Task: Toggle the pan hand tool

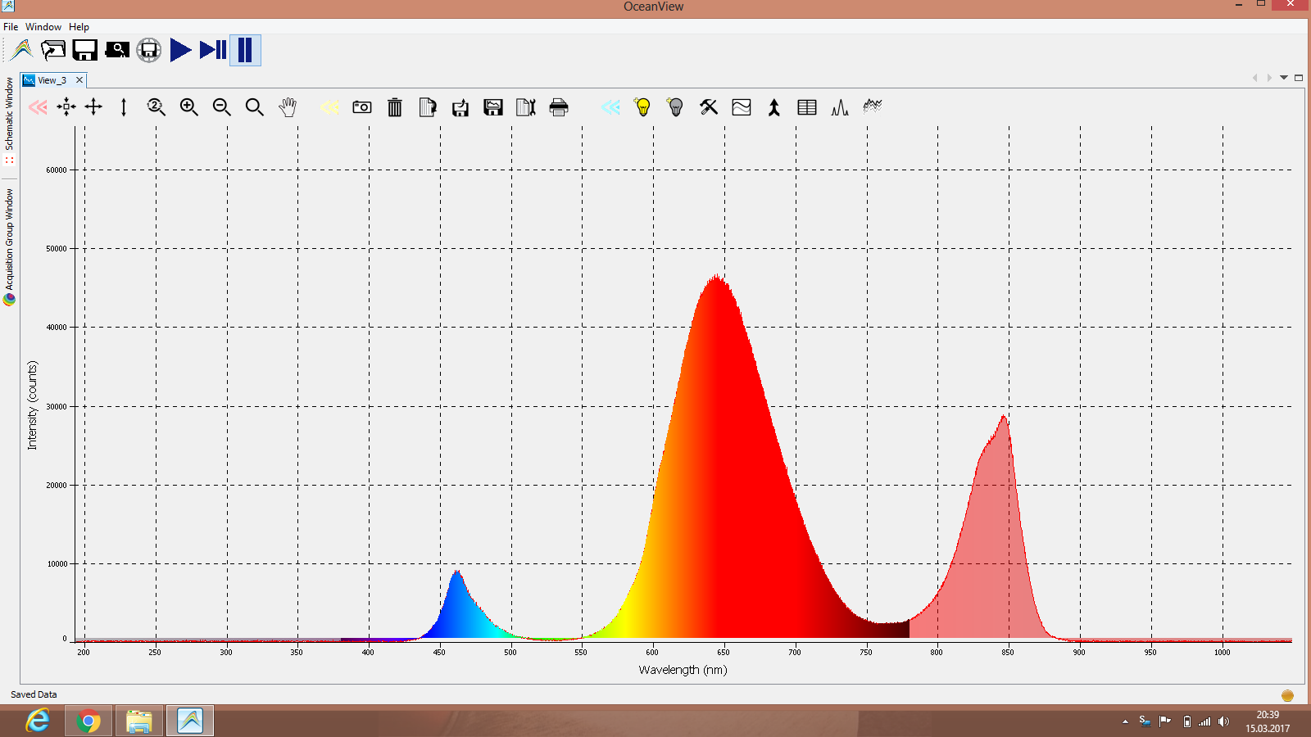Action: coord(288,107)
